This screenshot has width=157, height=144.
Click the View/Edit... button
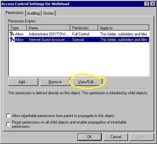[87, 82]
